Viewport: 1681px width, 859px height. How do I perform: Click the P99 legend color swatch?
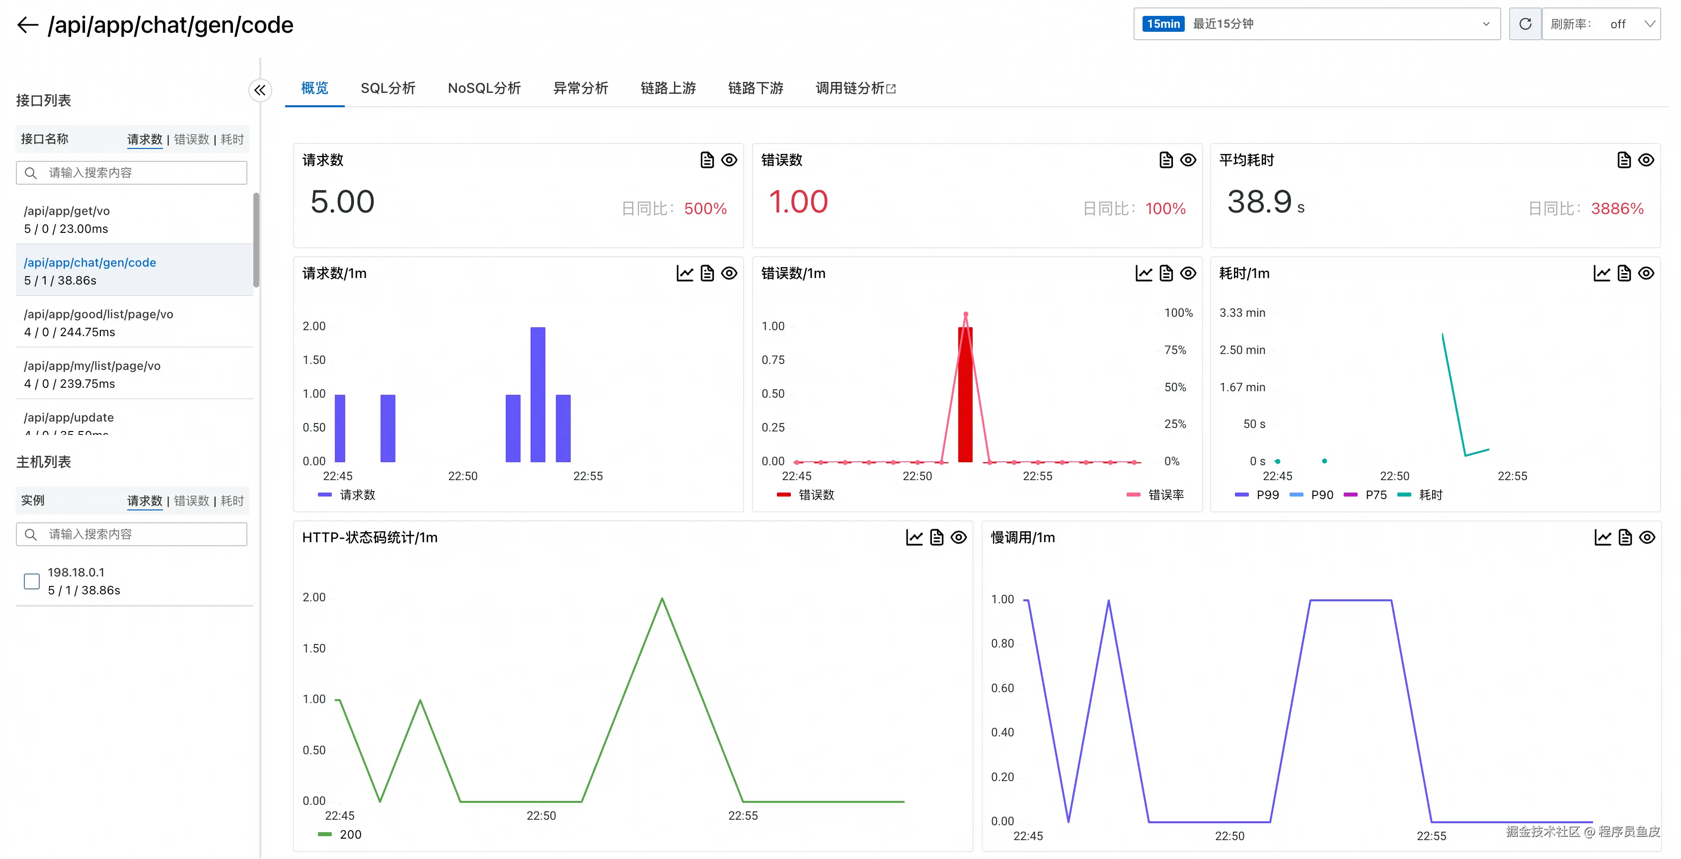1241,495
